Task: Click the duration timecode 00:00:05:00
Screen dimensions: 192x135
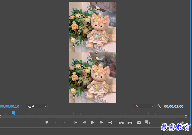Action: (x=174, y=106)
